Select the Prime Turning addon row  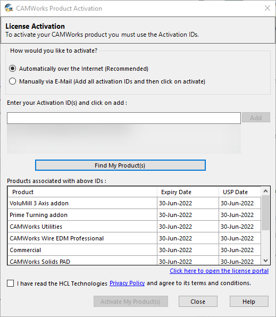coord(134,215)
